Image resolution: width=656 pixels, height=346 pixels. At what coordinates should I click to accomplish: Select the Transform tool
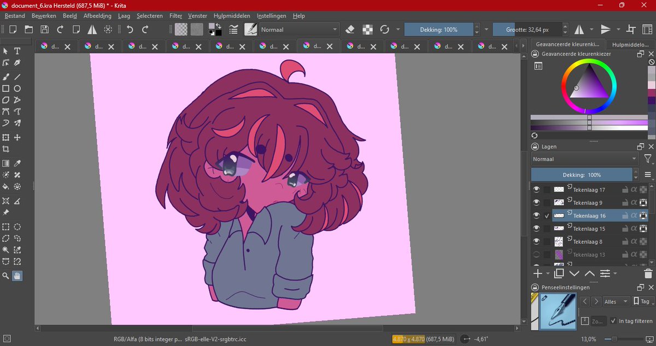(x=6, y=137)
